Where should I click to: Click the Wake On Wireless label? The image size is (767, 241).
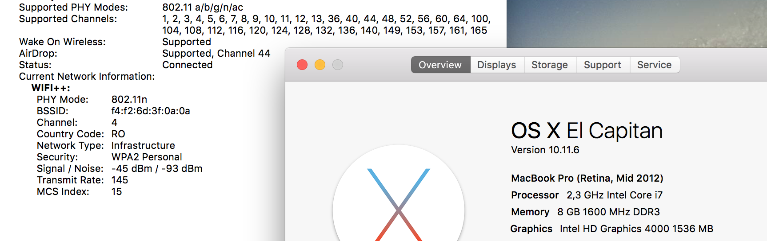click(63, 42)
